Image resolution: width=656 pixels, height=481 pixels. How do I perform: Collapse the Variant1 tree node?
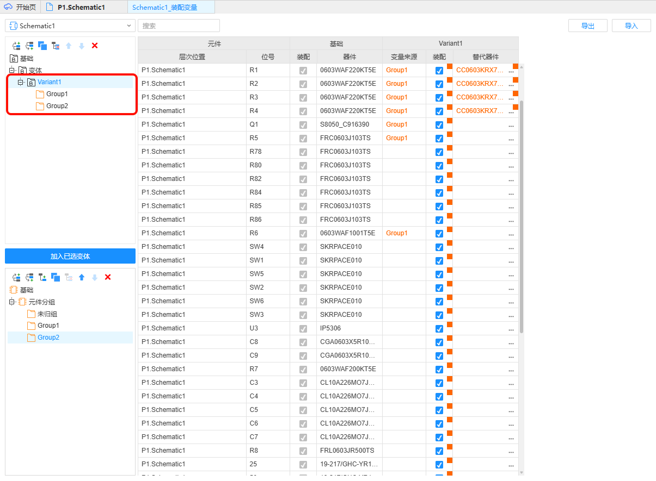tap(21, 82)
